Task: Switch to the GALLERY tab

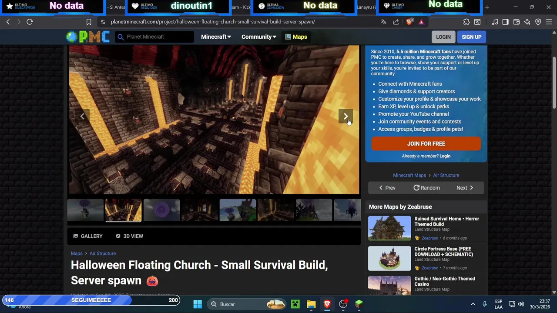Action: (88, 236)
